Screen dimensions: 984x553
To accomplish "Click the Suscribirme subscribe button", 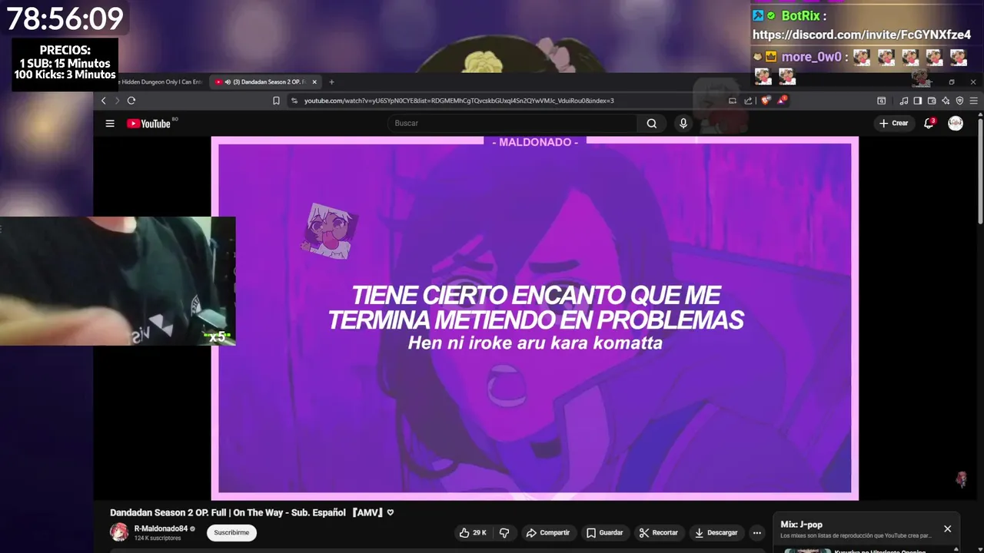I will 231,532.
